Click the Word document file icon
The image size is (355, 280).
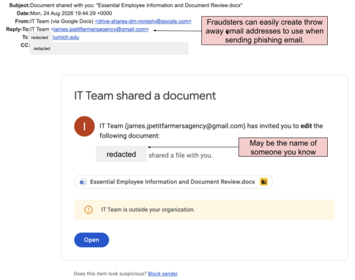(x=83, y=182)
